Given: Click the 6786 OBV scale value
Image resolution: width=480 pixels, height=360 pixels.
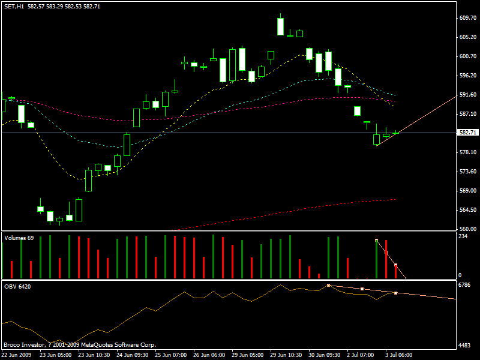Looking at the screenshot, I should coord(464,285).
